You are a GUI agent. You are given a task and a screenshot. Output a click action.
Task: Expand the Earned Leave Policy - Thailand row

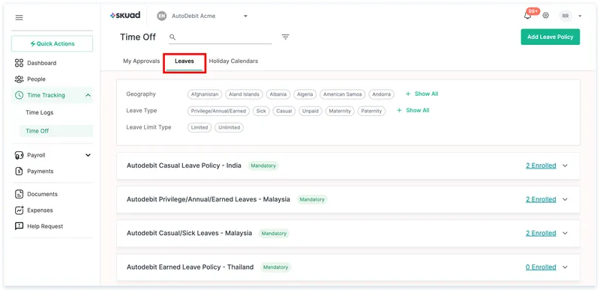tap(565, 267)
